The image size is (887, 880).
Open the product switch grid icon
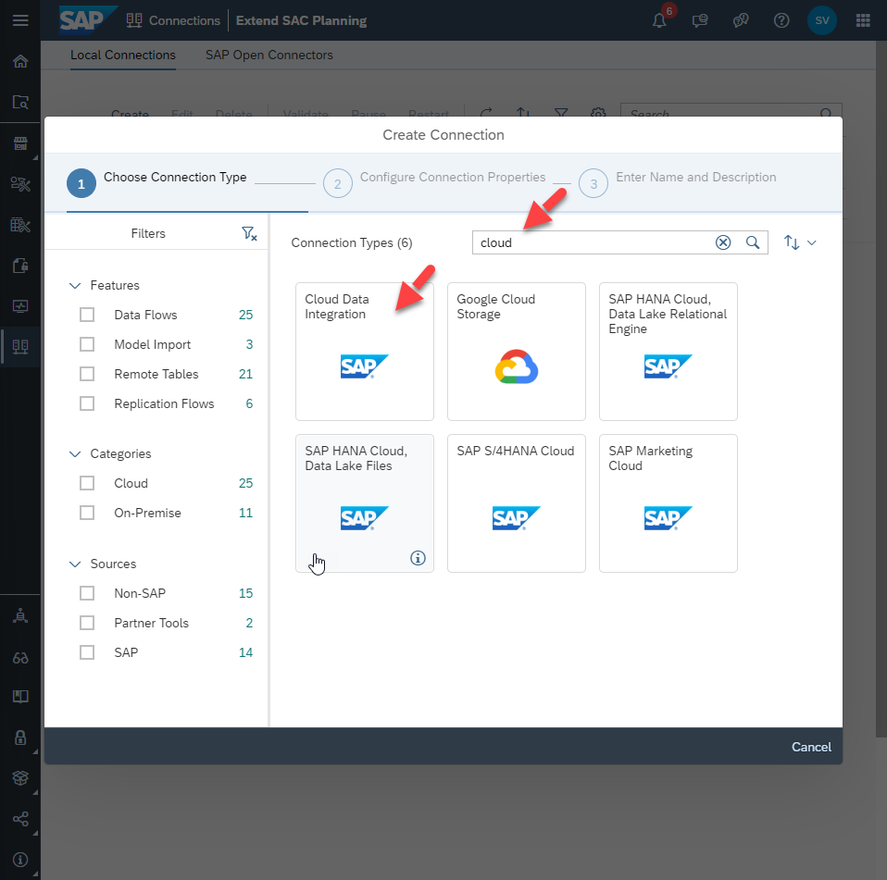coord(863,20)
